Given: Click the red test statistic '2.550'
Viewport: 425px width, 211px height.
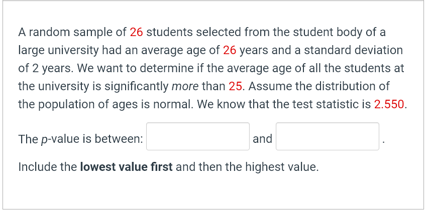Looking at the screenshot, I should pyautogui.click(x=389, y=104).
